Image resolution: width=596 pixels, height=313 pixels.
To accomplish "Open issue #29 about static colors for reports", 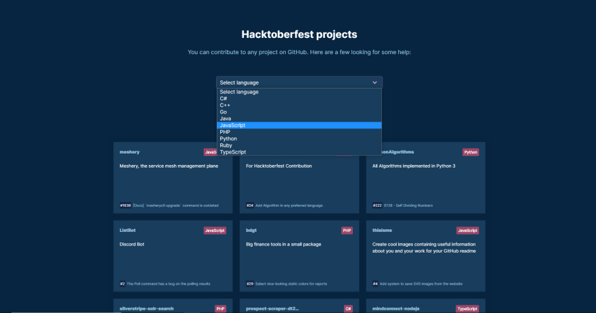I will pos(286,283).
